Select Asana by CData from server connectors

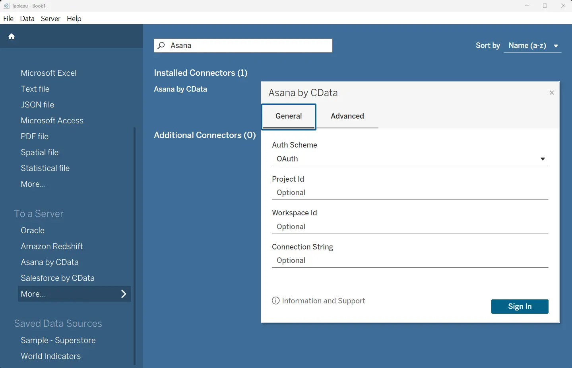point(49,262)
